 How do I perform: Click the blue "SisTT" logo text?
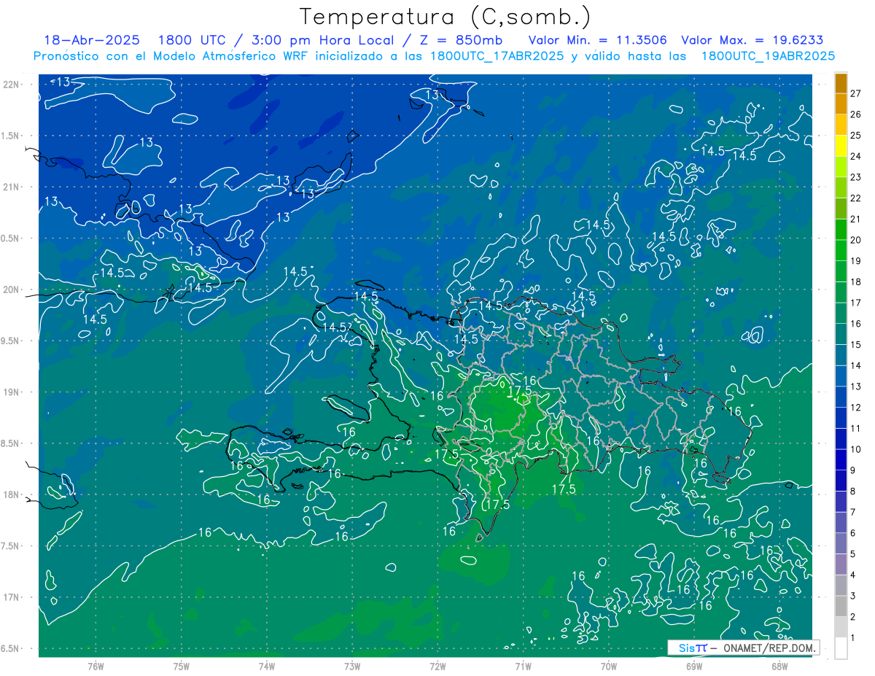click(692, 648)
